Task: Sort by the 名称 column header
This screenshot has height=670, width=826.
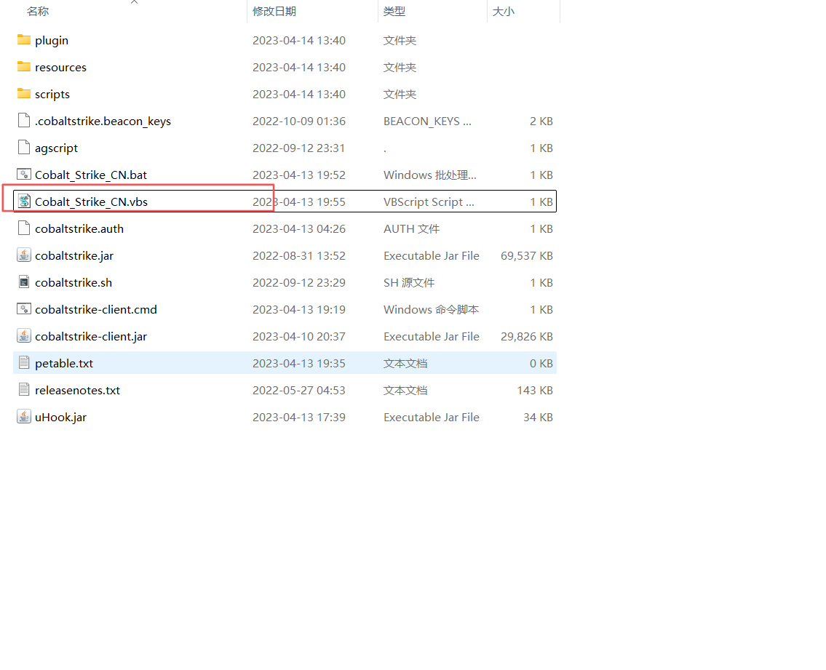Action: point(38,11)
